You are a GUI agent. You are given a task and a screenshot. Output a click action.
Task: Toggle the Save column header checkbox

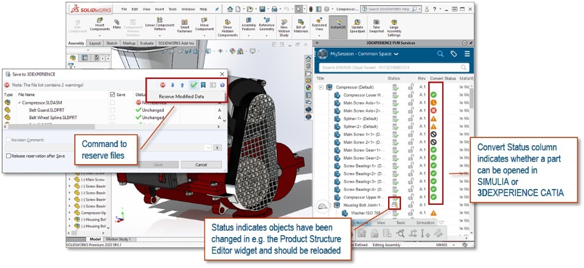click(x=113, y=95)
